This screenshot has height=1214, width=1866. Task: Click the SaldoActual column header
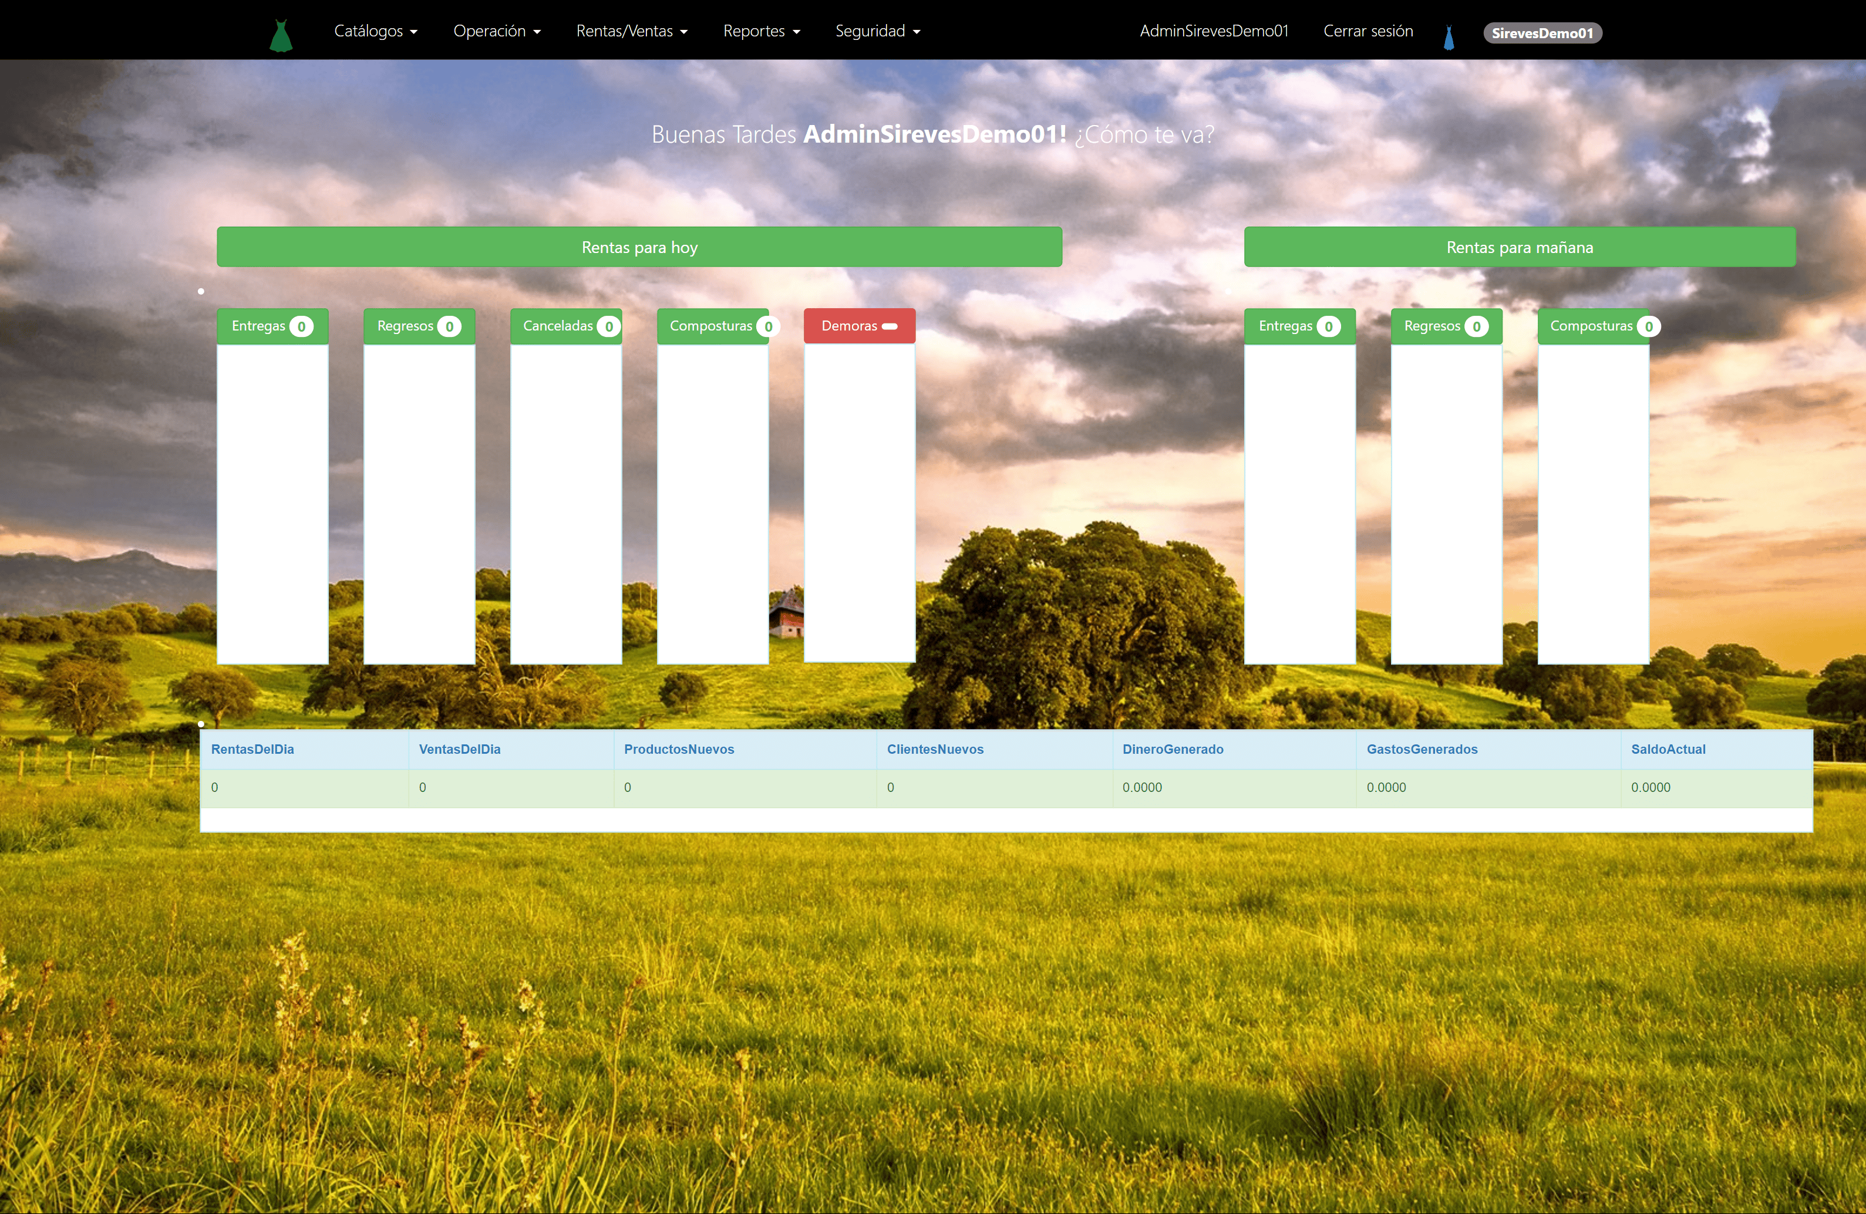(1668, 749)
